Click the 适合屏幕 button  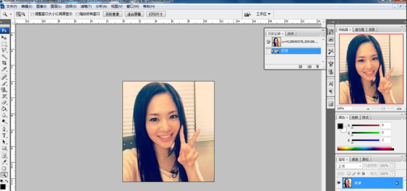pos(134,14)
